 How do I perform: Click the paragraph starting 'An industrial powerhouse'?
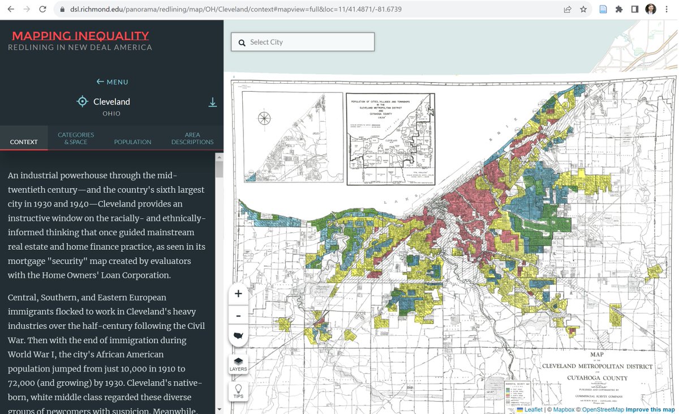107,225
